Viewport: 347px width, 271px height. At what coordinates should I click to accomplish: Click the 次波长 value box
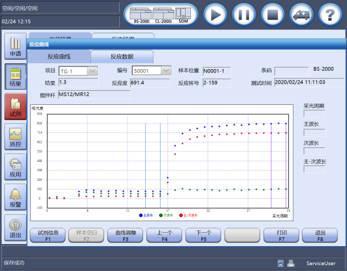click(x=314, y=151)
